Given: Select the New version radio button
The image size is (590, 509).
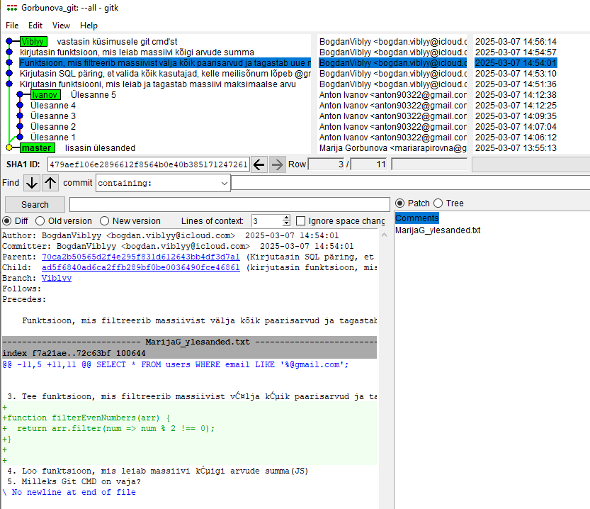Looking at the screenshot, I should pyautogui.click(x=105, y=221).
